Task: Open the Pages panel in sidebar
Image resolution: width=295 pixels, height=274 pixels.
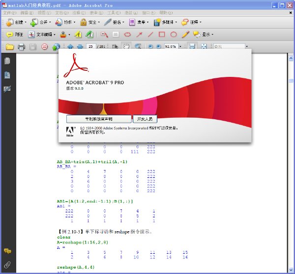Action: click(7, 61)
